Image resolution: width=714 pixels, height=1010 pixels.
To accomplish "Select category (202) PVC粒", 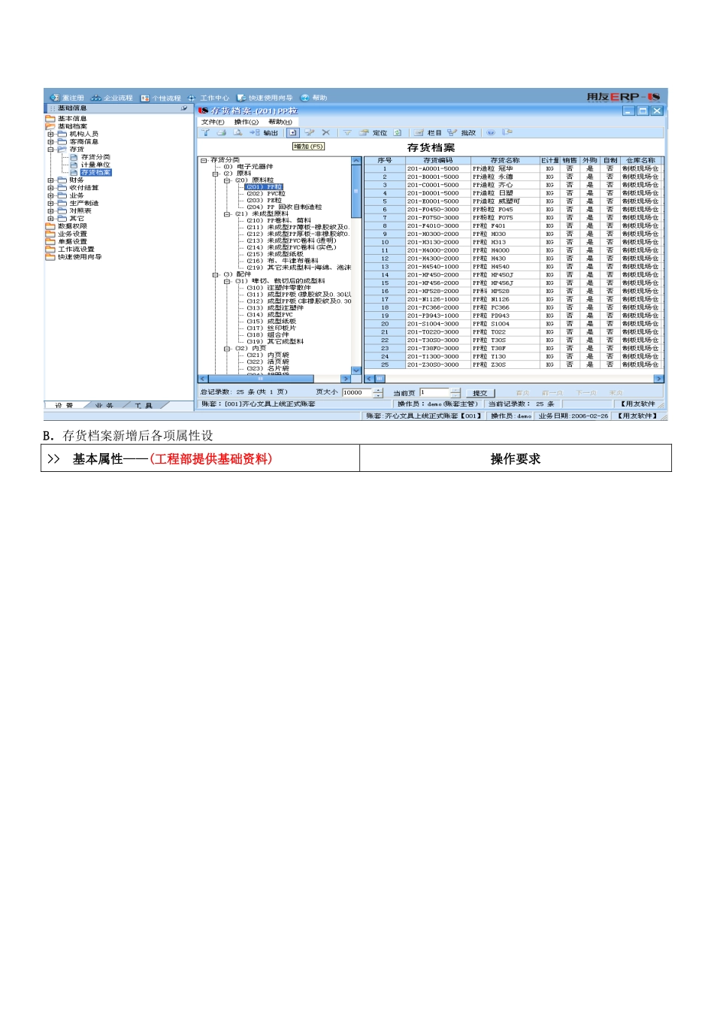I will point(266,194).
